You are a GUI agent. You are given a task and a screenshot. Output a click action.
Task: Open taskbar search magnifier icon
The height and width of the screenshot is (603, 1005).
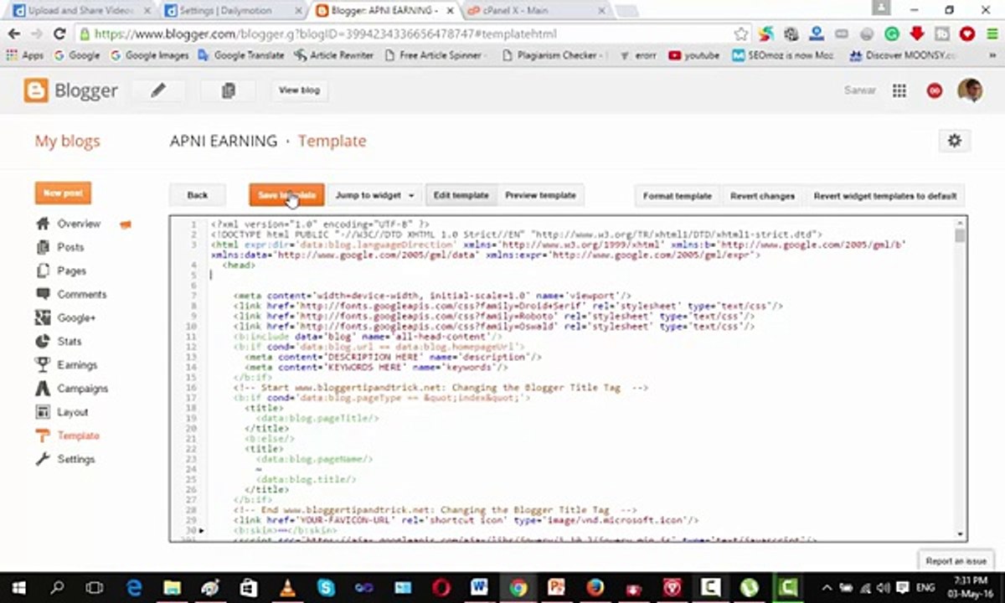(56, 588)
